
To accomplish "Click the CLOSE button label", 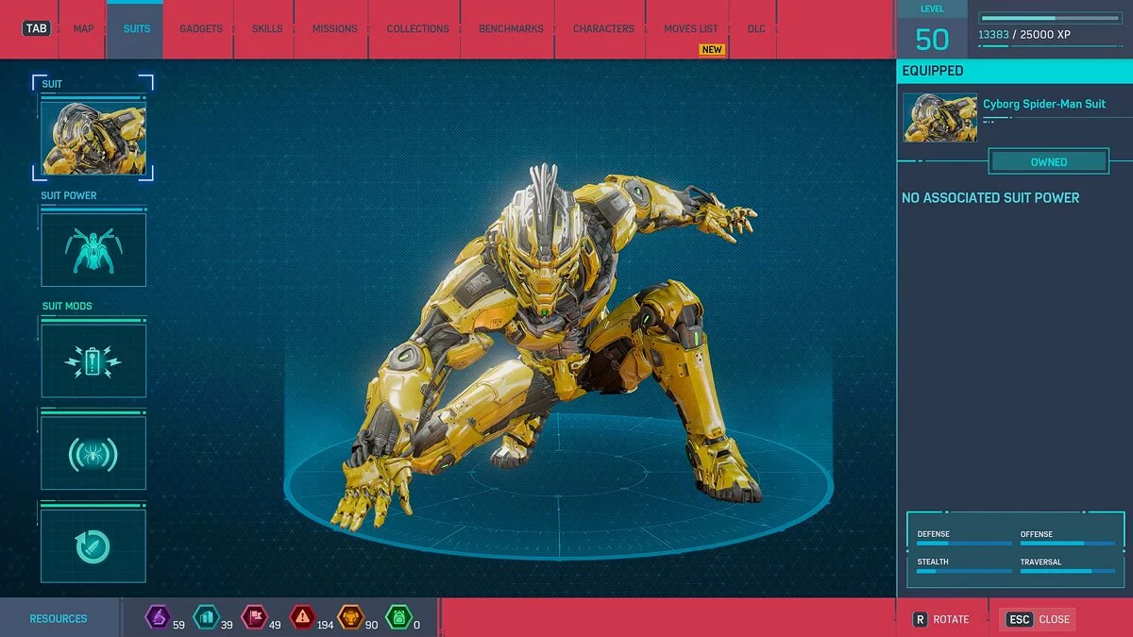I will [1054, 619].
